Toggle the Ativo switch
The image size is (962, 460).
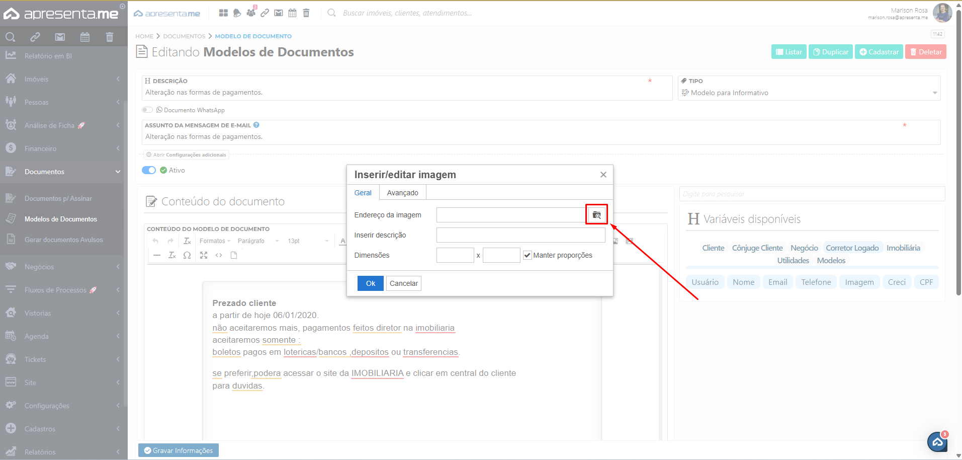[x=149, y=170]
